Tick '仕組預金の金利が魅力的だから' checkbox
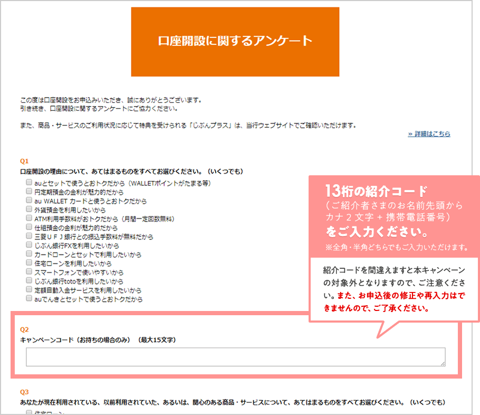 point(30,228)
